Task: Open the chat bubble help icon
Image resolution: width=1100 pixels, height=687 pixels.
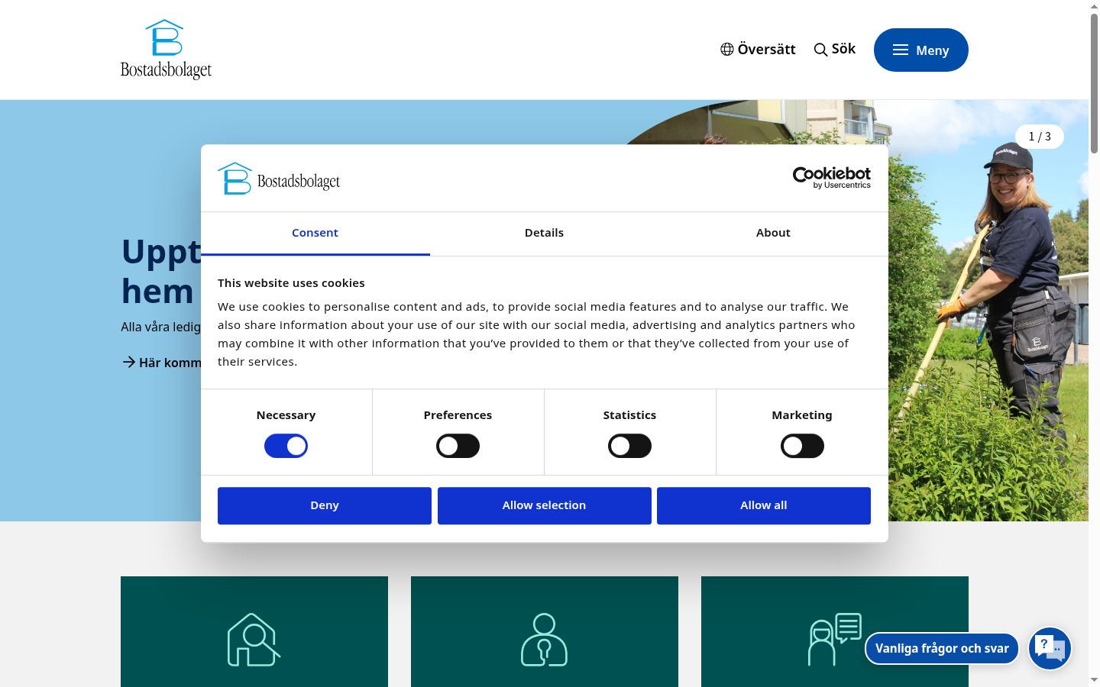Action: click(1050, 648)
